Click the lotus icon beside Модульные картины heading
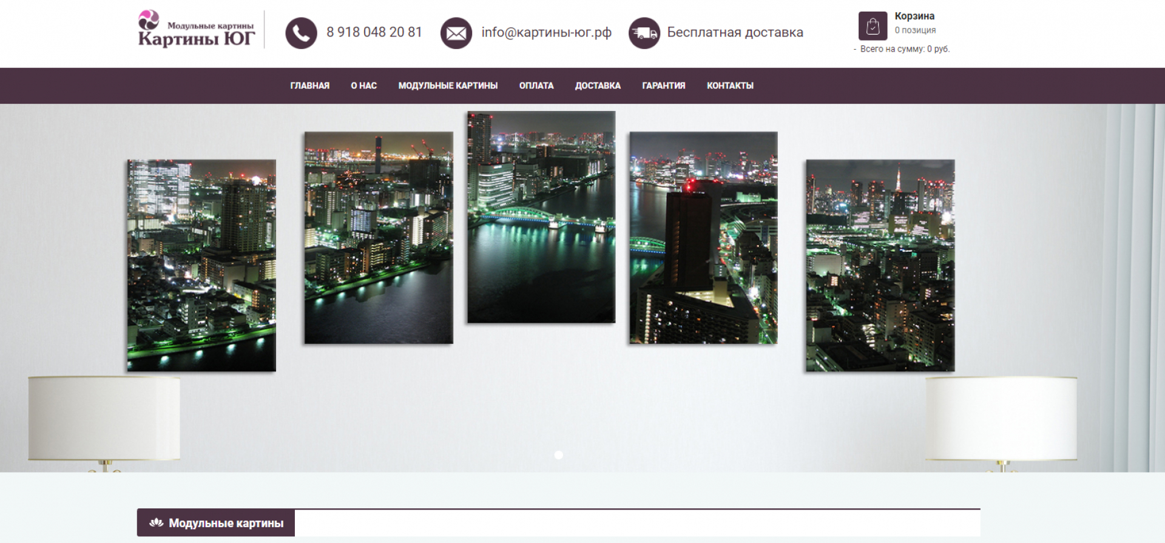 (x=157, y=522)
